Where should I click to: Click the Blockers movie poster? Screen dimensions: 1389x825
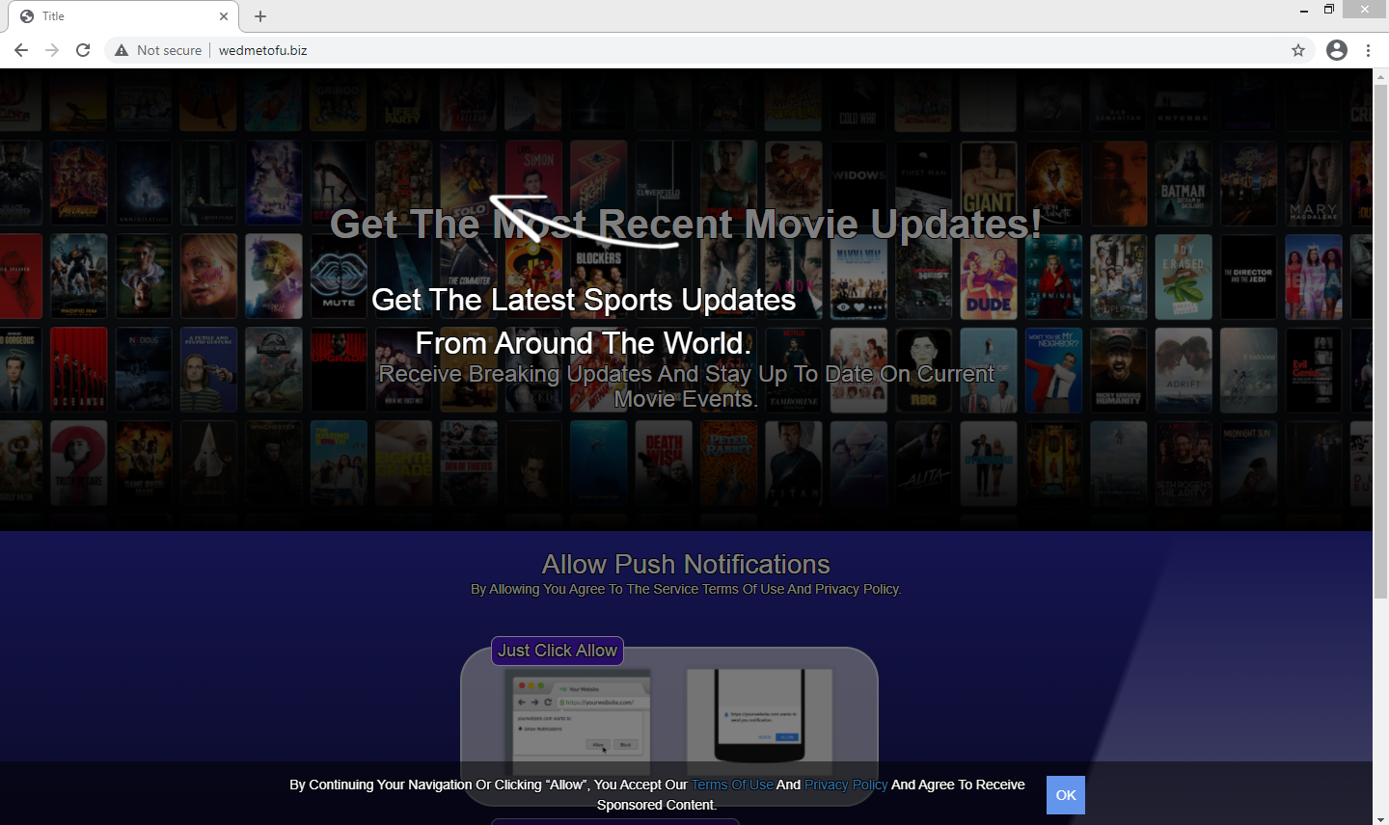598,277
